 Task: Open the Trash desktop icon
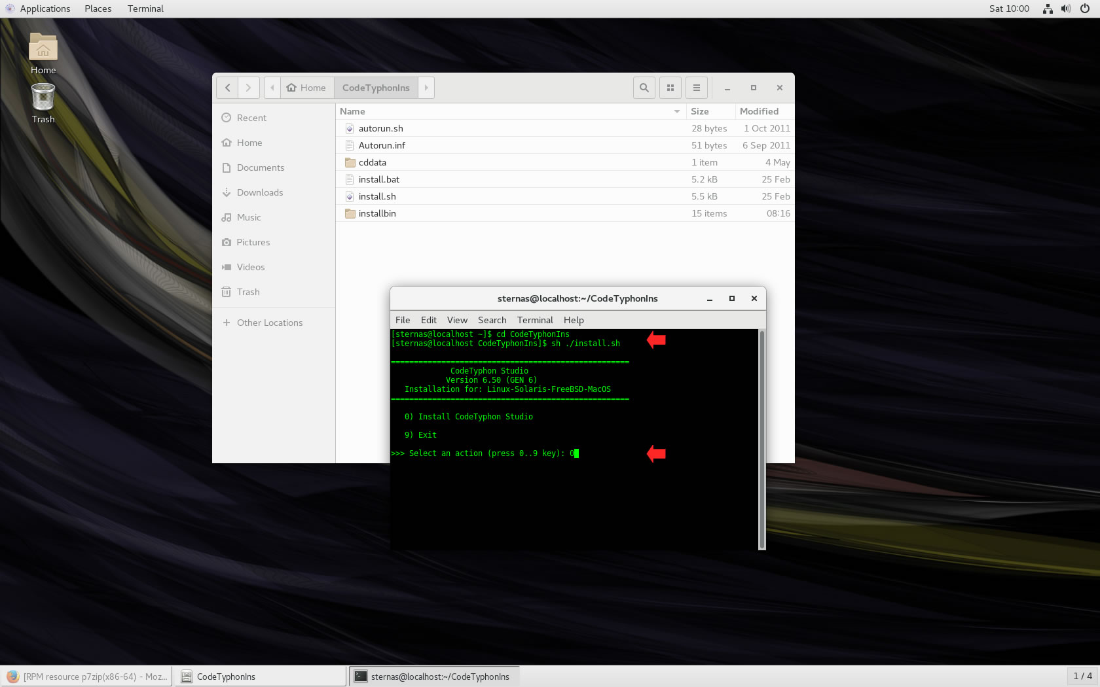point(43,103)
